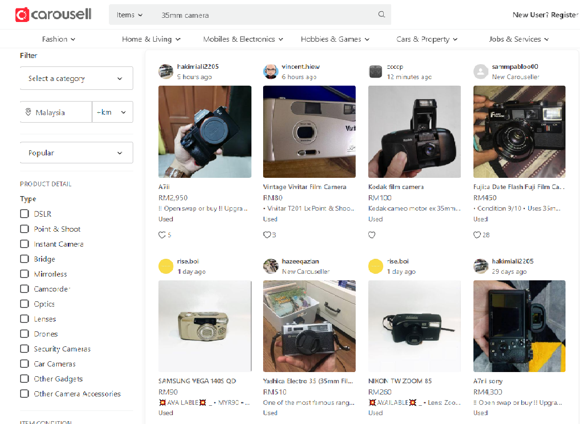580x424 pixels.
Task: Enable the Optics filter checkbox
Action: tap(24, 304)
